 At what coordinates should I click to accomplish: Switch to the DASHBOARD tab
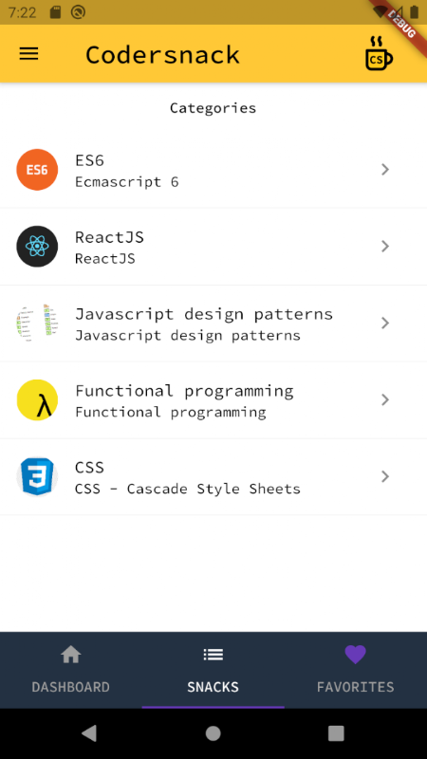point(70,670)
